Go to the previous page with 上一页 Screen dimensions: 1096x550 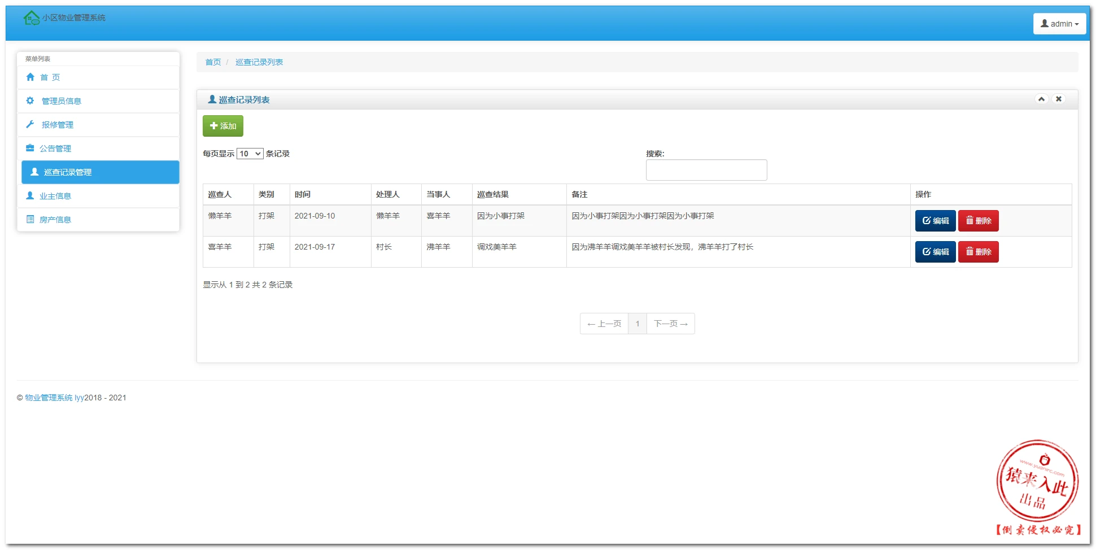pyautogui.click(x=604, y=324)
